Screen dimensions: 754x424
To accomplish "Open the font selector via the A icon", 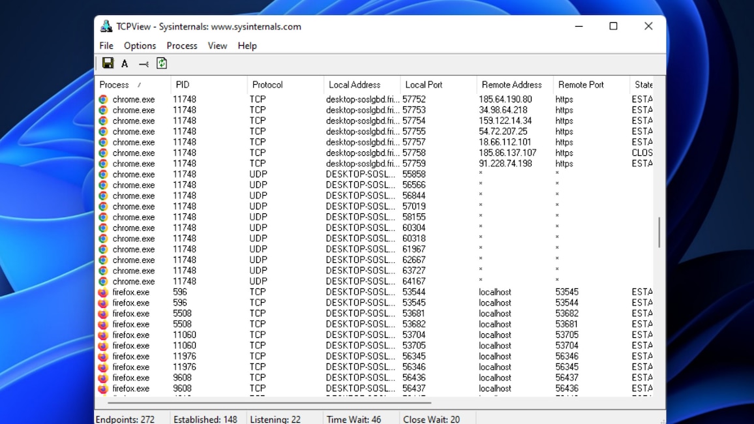I will coord(125,63).
